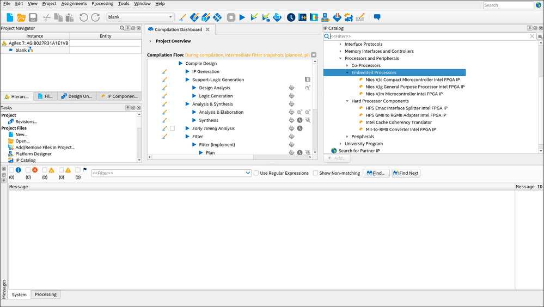Open the Timing Analyzer clock icon in toolbar
This screenshot has height=307, width=544.
point(291,17)
